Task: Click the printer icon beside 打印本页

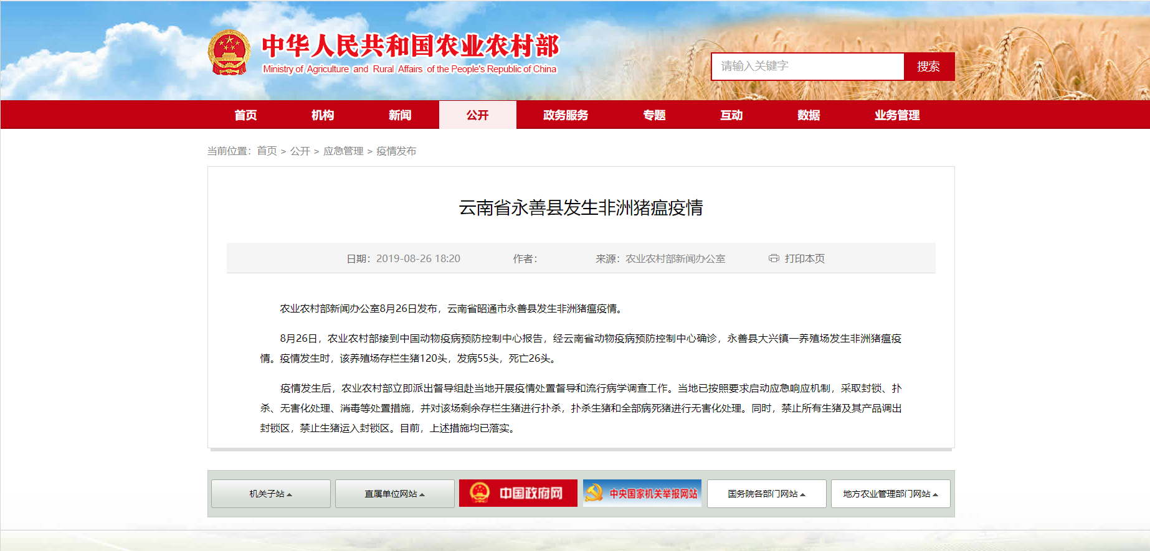Action: click(774, 258)
